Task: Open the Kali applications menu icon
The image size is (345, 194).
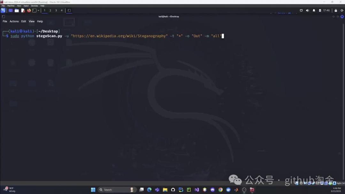Action: point(3,11)
